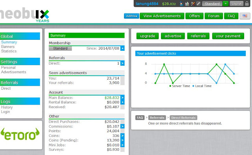Click the 'Your advertisement clicks' chart header
Screen dimensions: 252x155
pyautogui.click(x=191, y=54)
